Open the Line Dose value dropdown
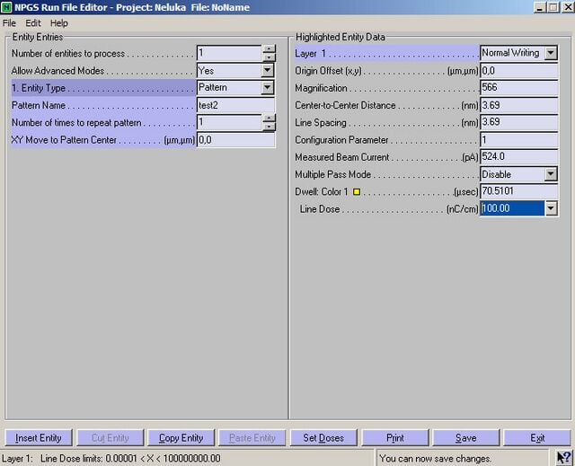Image resolution: width=575 pixels, height=466 pixels. tap(551, 209)
